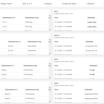Click the BR8 tank card title
The height and width of the screenshot is (104, 104).
(x=56, y=83)
